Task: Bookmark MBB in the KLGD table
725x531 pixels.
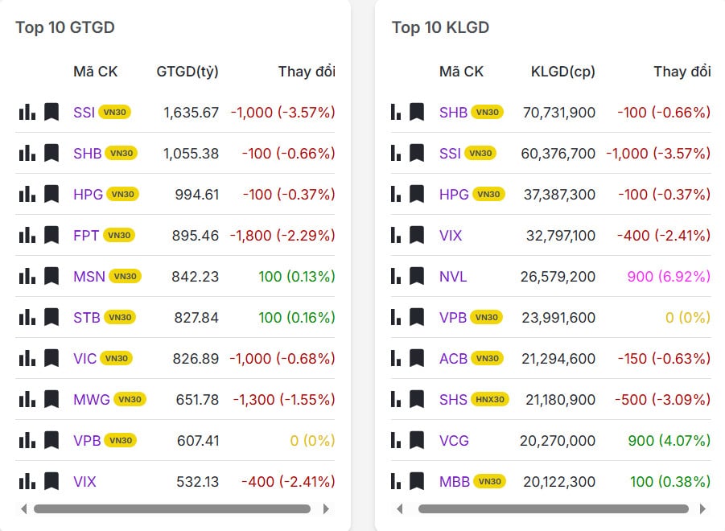Action: (417, 481)
